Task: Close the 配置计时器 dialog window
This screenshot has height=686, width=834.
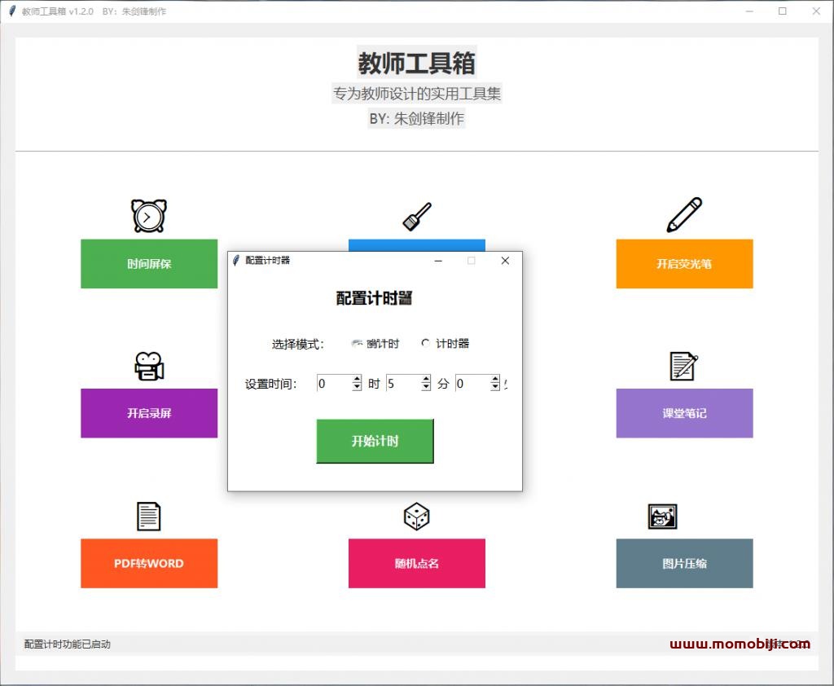Action: (x=505, y=261)
